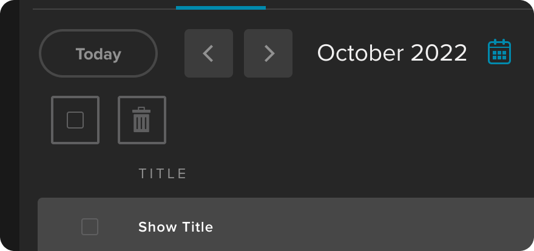Image resolution: width=534 pixels, height=251 pixels.
Task: Check the Show Title row checkbox
Action: click(90, 227)
